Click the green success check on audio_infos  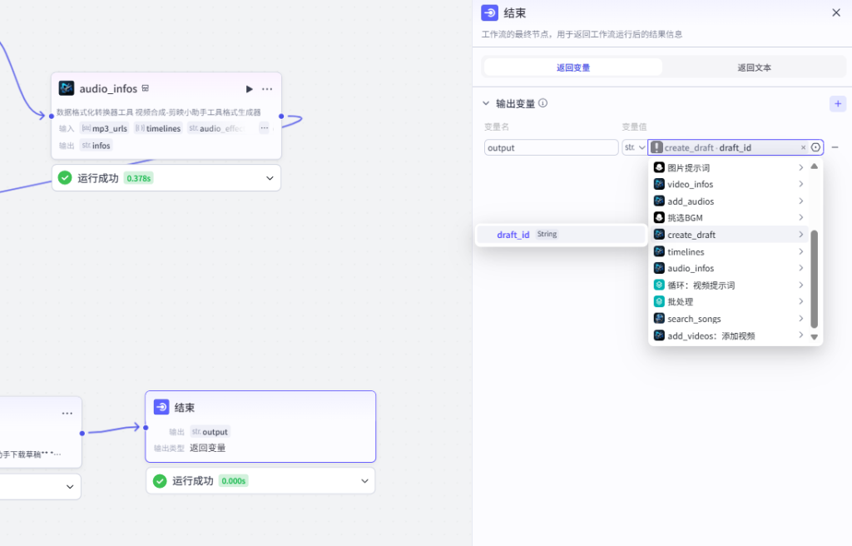click(65, 178)
